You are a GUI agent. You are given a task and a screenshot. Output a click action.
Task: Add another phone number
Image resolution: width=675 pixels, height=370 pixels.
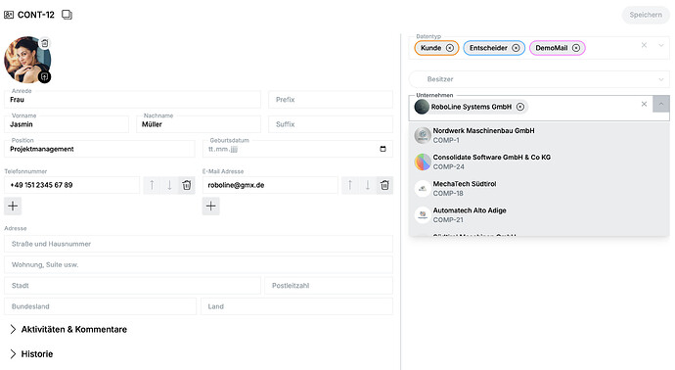point(13,206)
